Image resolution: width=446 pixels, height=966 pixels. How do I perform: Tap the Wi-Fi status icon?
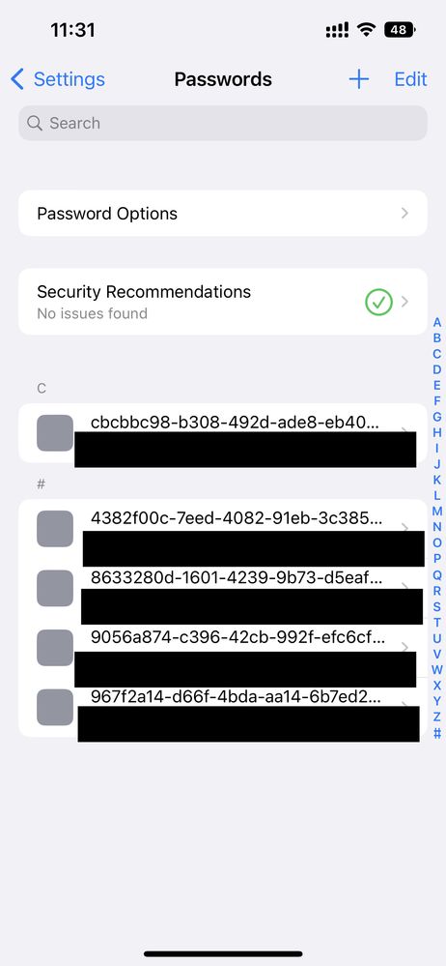pyautogui.click(x=367, y=29)
